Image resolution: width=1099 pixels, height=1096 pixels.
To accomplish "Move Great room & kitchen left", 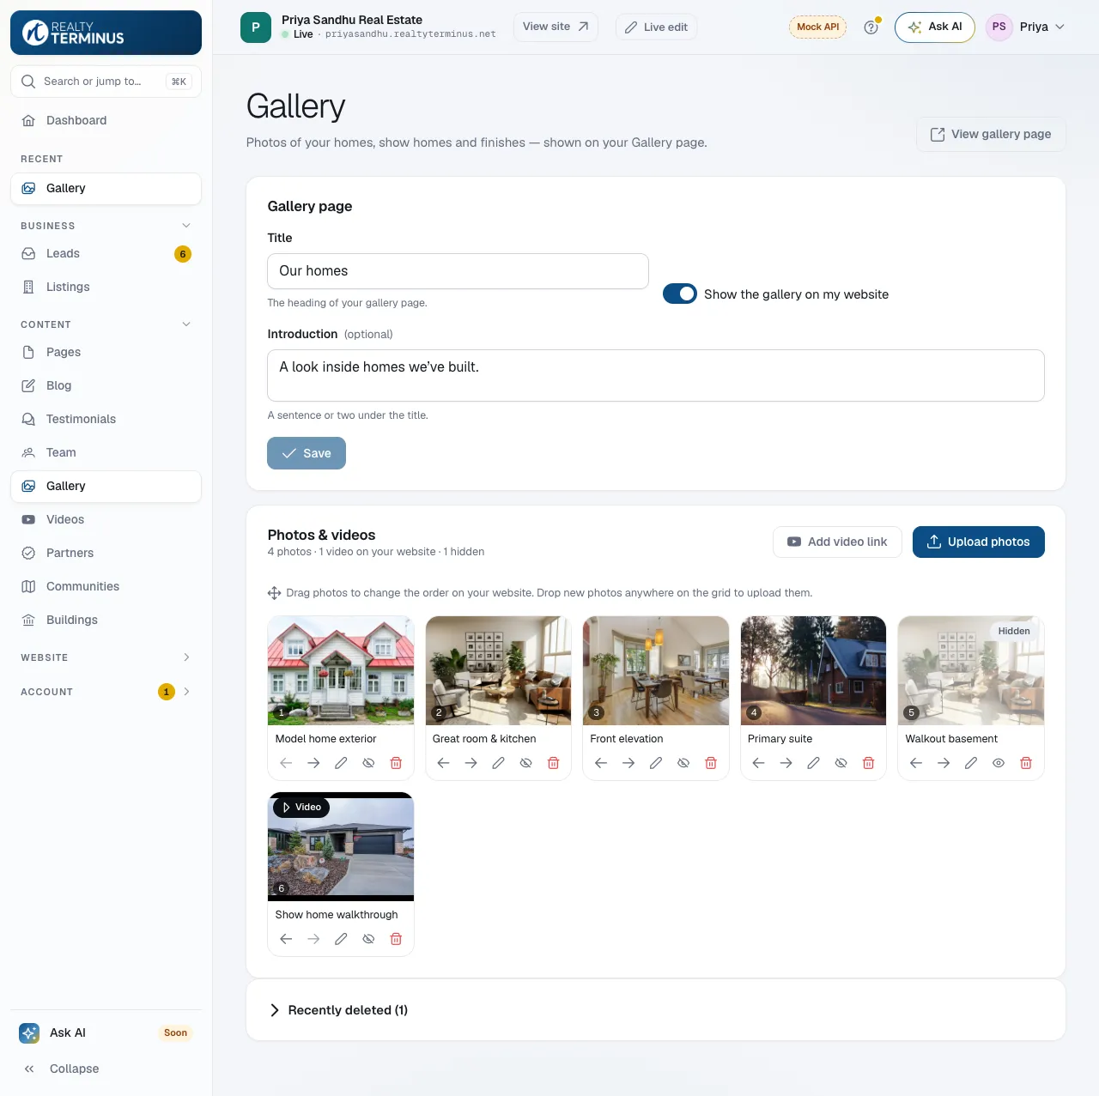I will pos(443,763).
